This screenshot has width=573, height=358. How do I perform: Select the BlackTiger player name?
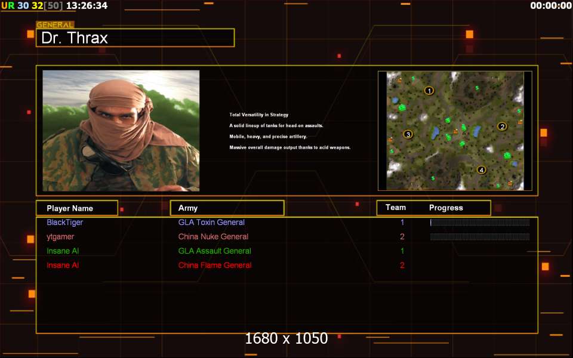[64, 222]
